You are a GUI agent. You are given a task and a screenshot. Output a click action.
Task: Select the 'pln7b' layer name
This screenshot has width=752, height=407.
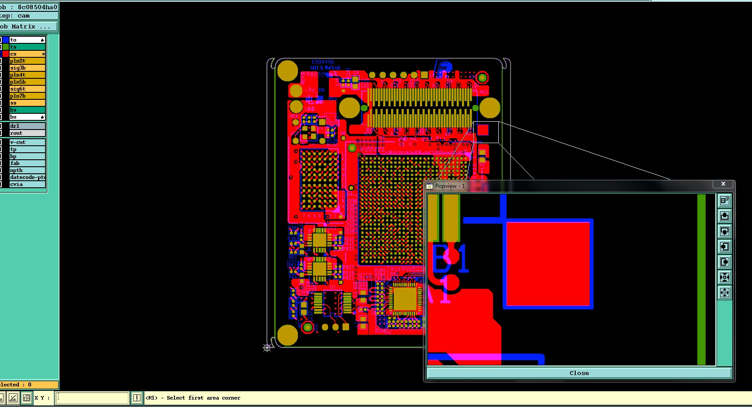click(27, 96)
